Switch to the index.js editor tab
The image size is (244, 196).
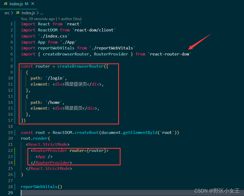(16, 4)
